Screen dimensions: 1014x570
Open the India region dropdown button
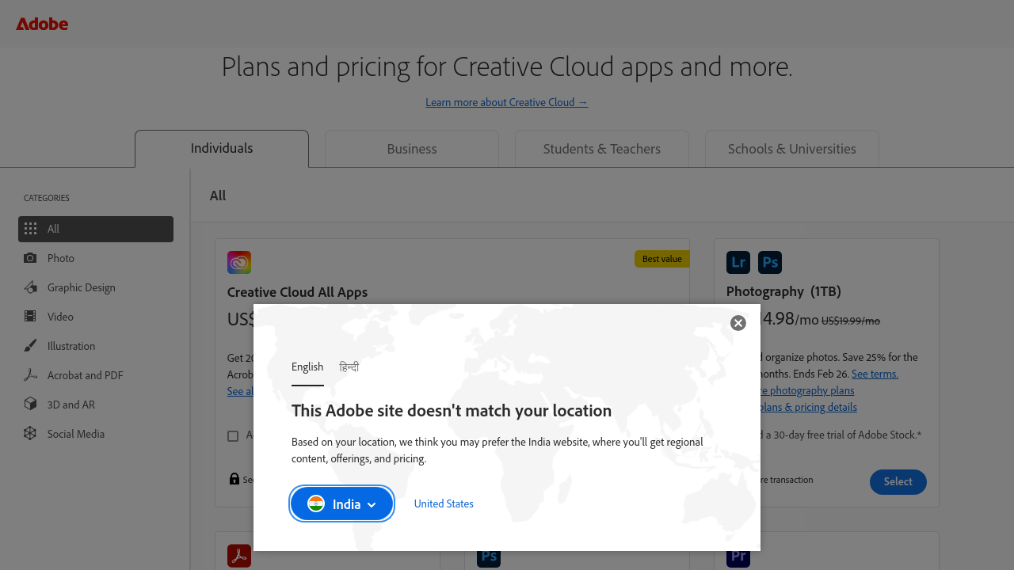click(341, 504)
